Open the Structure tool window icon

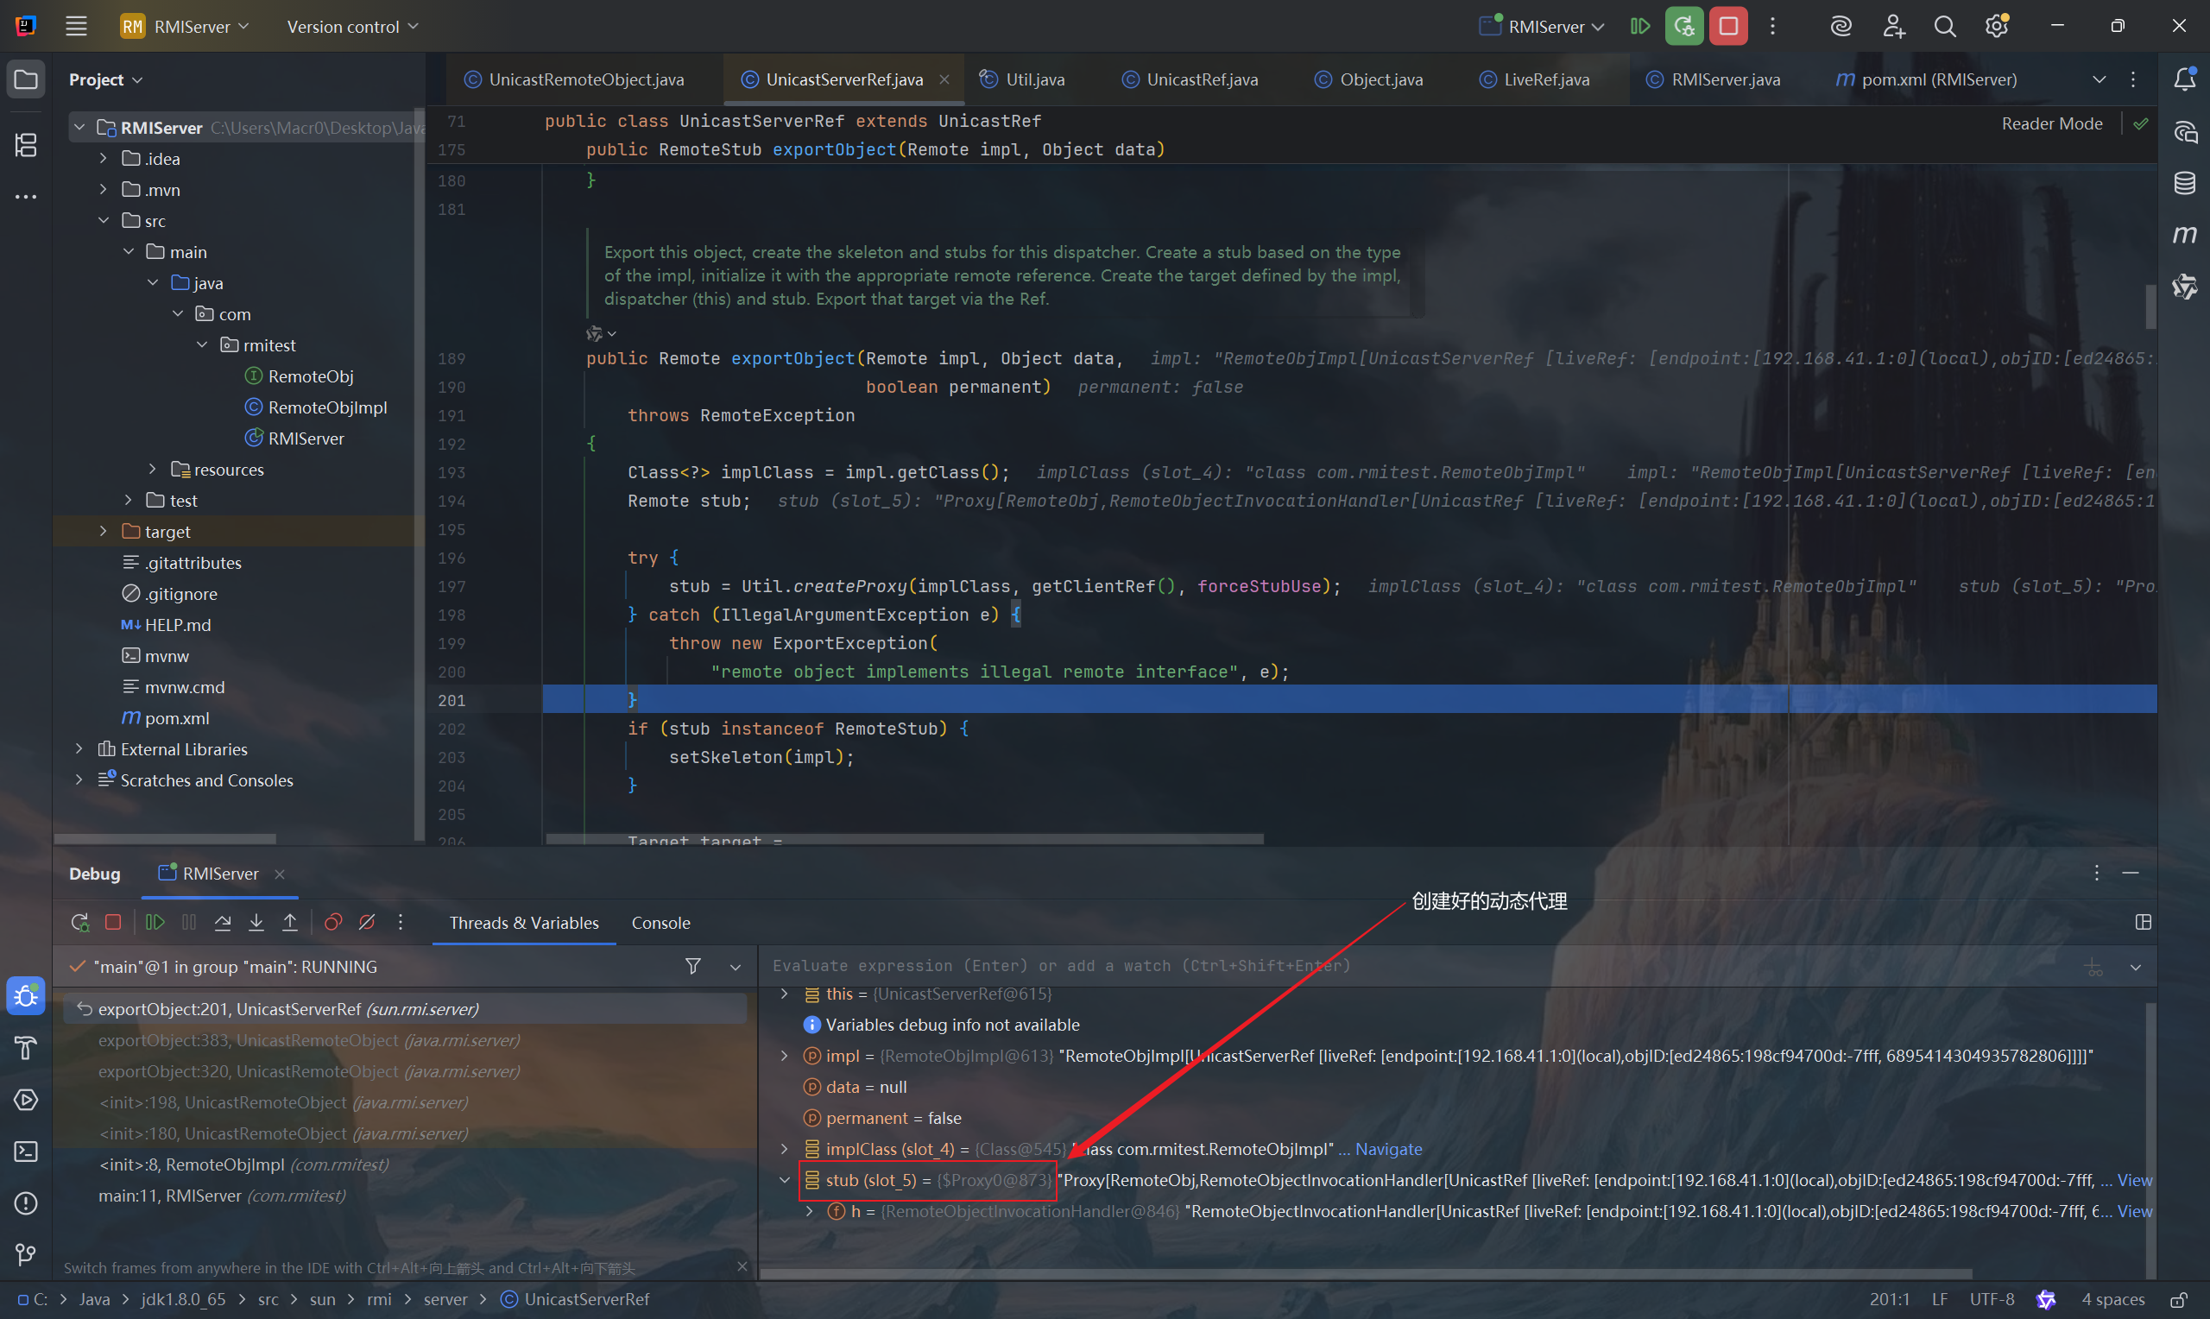26,145
